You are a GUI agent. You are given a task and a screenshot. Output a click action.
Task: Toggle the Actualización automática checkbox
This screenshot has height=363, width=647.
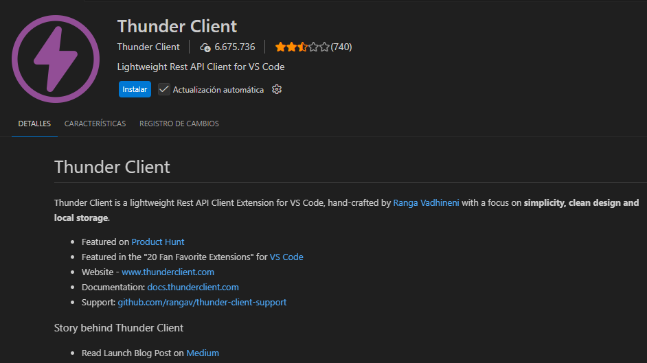pyautogui.click(x=163, y=89)
